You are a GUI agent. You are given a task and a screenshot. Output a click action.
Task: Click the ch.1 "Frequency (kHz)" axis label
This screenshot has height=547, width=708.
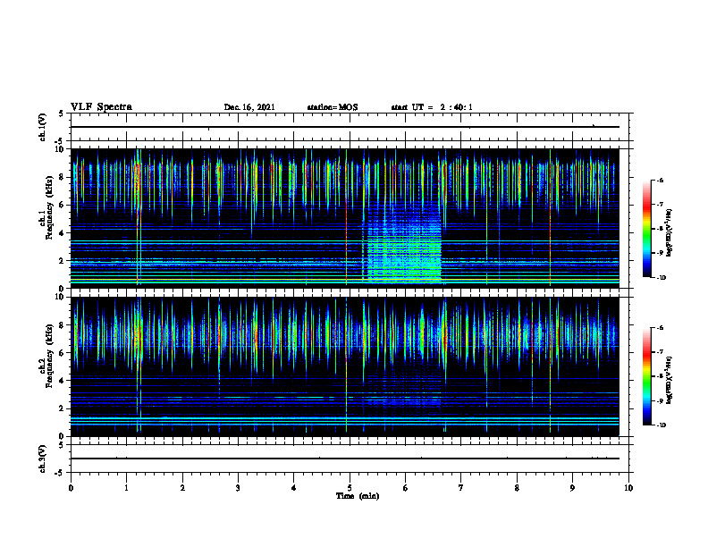click(49, 207)
